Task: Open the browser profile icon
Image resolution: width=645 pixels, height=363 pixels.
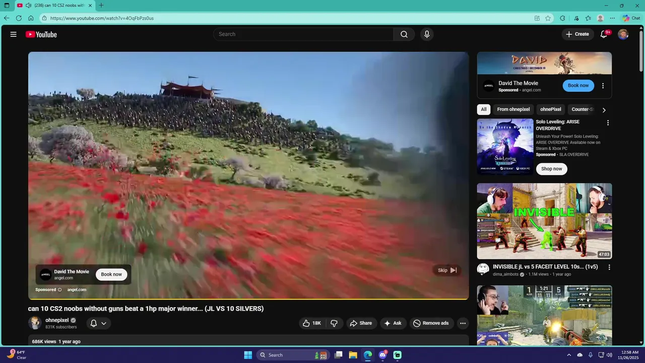Action: 600,18
